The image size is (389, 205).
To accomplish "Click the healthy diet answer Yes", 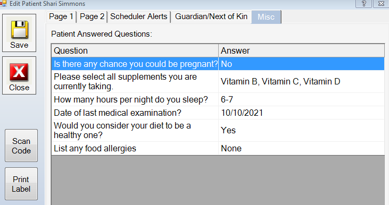I will 228,131.
